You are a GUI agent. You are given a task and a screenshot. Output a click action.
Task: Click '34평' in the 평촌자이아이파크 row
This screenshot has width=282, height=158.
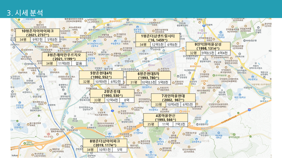coord(23,39)
